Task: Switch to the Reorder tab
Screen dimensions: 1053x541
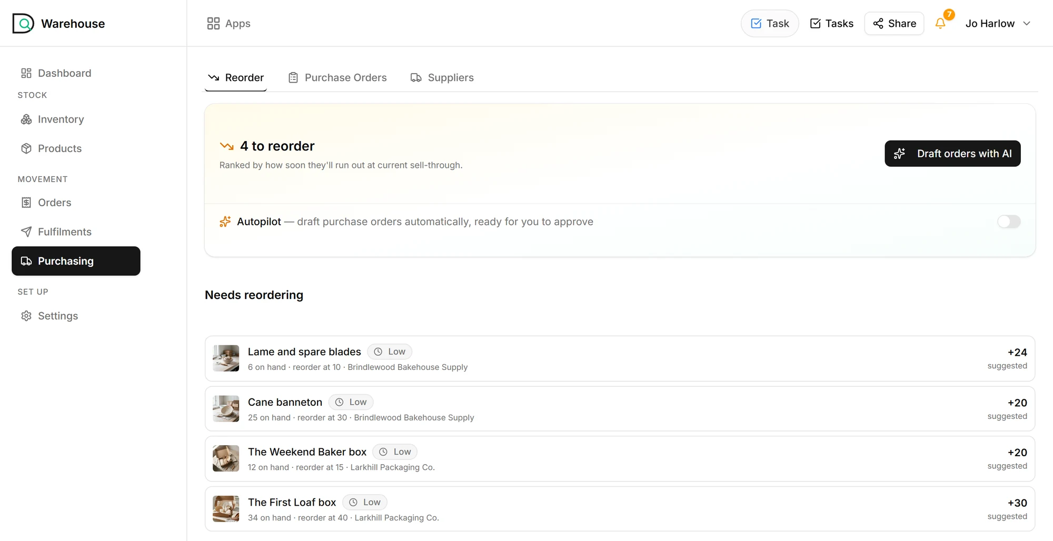Action: click(236, 78)
